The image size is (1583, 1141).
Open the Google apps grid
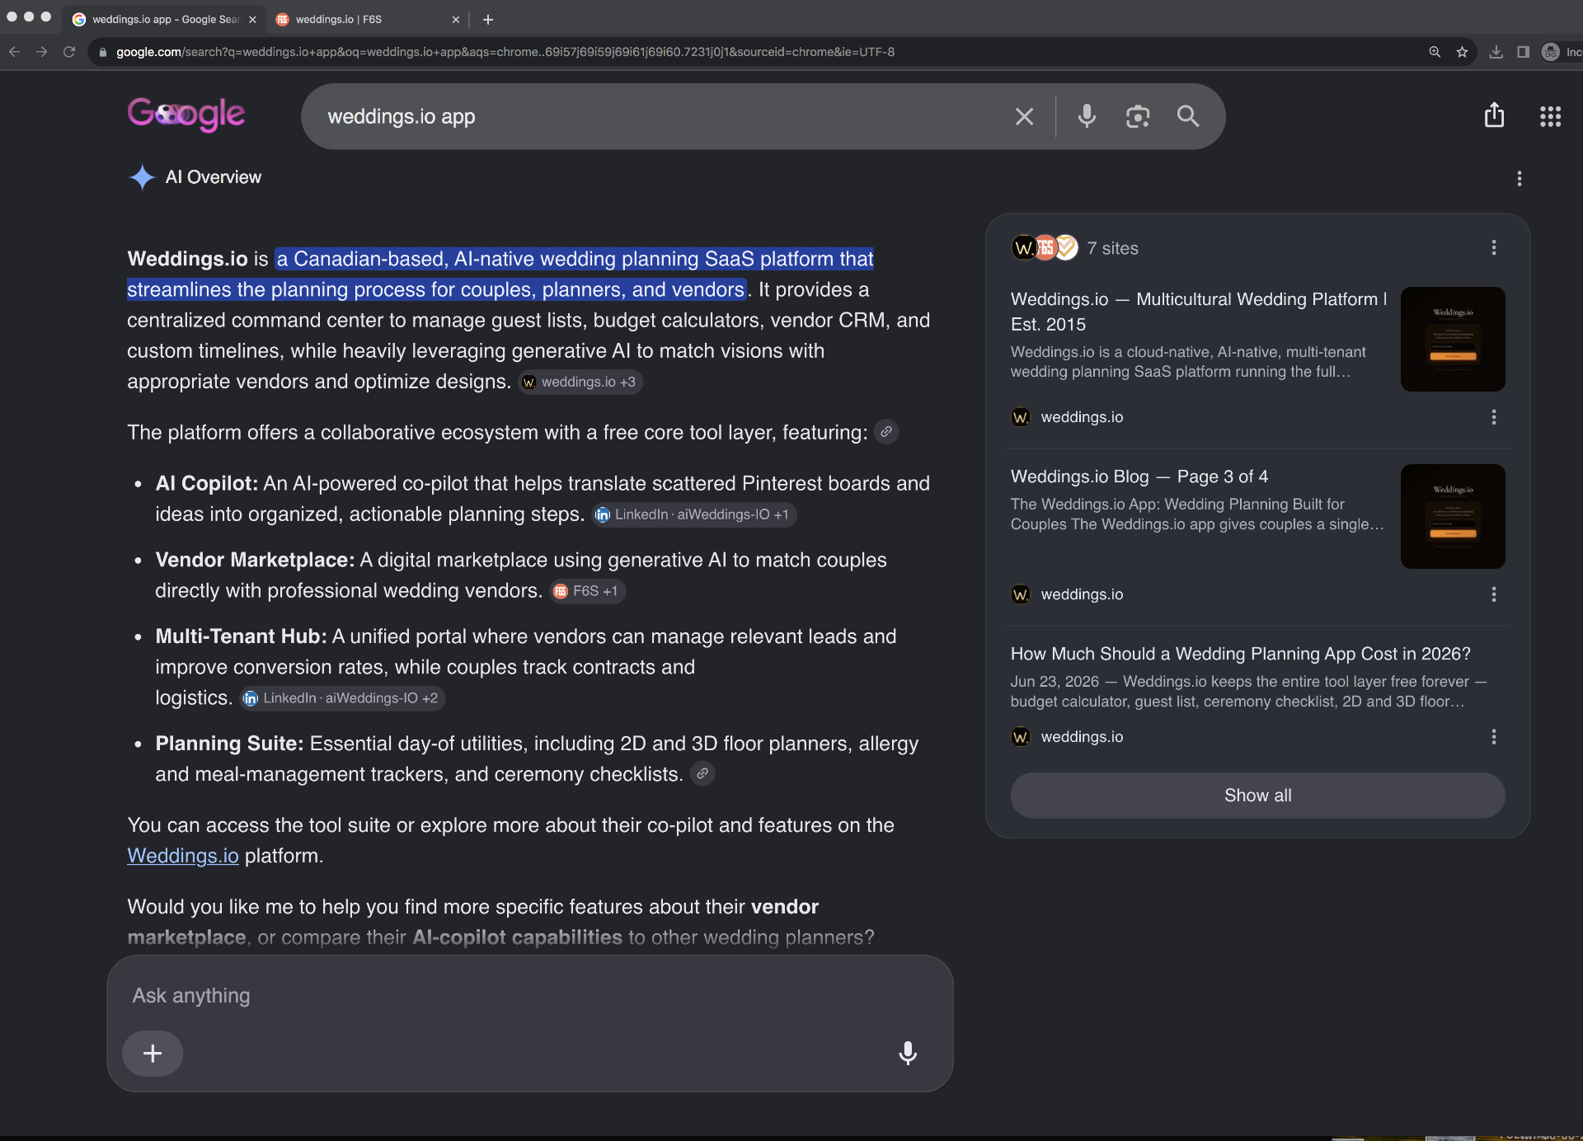click(1550, 116)
